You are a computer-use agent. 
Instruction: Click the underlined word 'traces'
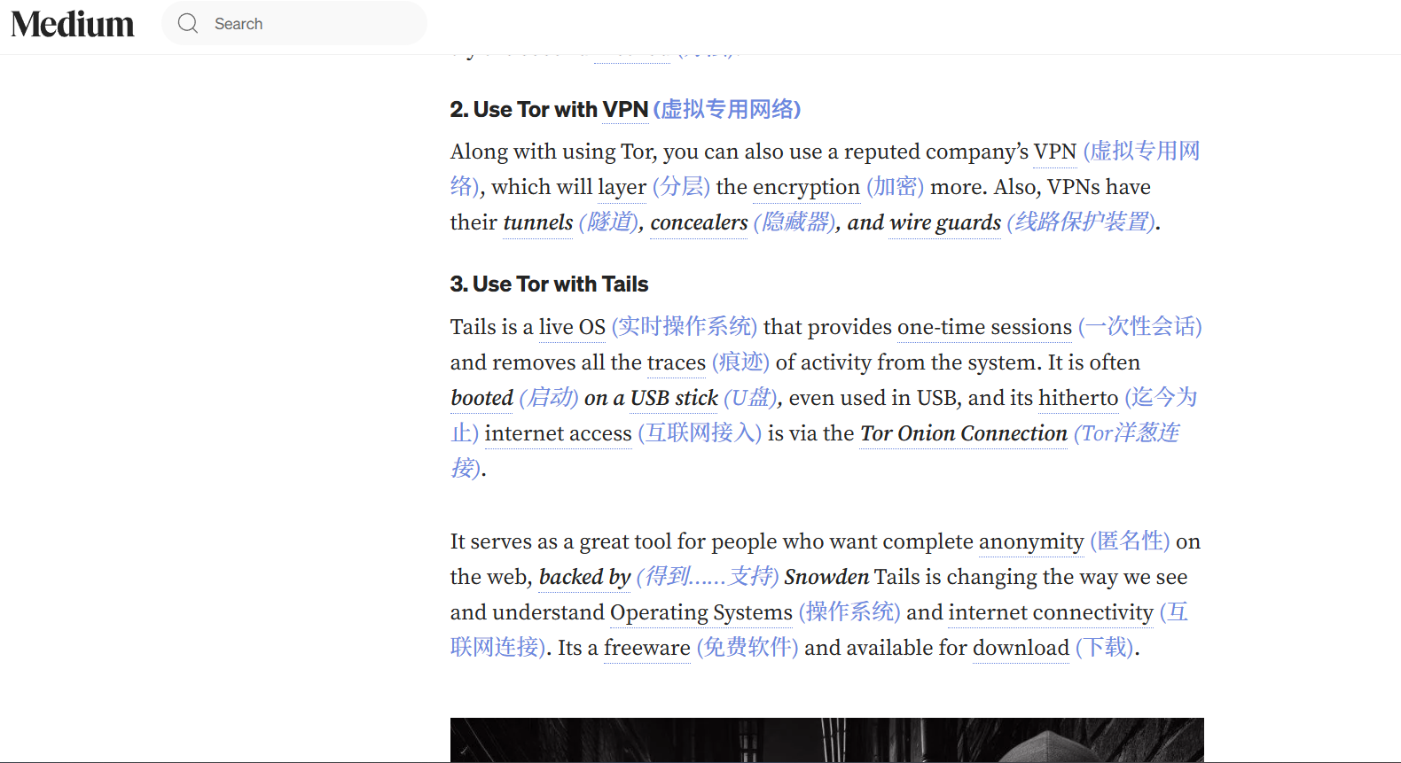click(x=677, y=362)
